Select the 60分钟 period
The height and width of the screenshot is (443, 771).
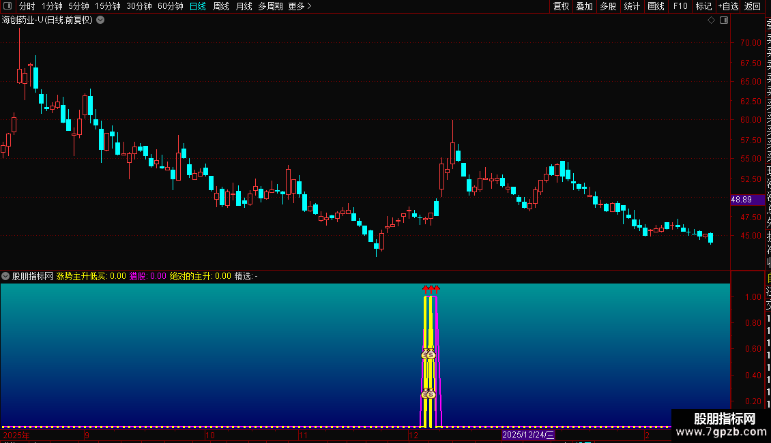click(171, 6)
